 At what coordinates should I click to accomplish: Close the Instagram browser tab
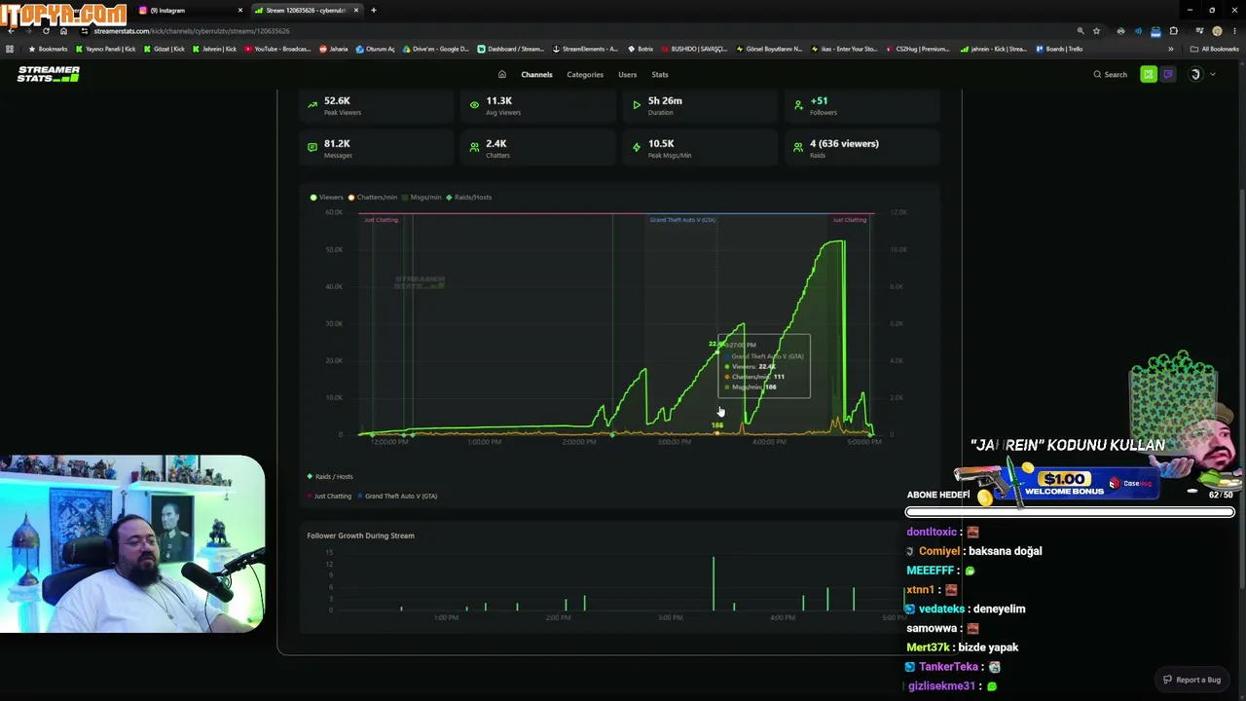click(240, 11)
